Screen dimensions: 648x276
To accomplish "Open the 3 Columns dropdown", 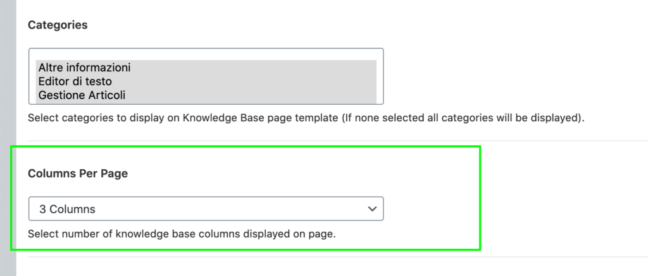I will (x=206, y=208).
